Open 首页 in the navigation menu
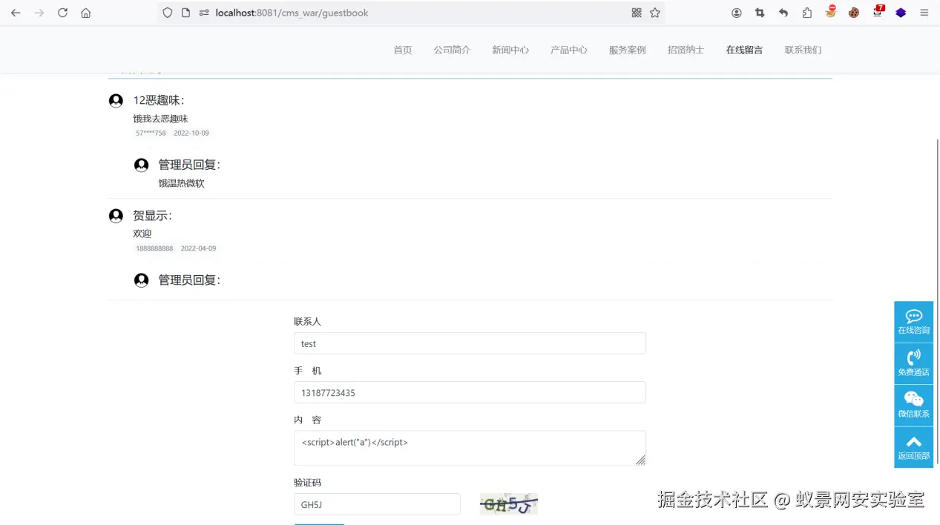Image resolution: width=940 pixels, height=525 pixels. click(x=403, y=50)
